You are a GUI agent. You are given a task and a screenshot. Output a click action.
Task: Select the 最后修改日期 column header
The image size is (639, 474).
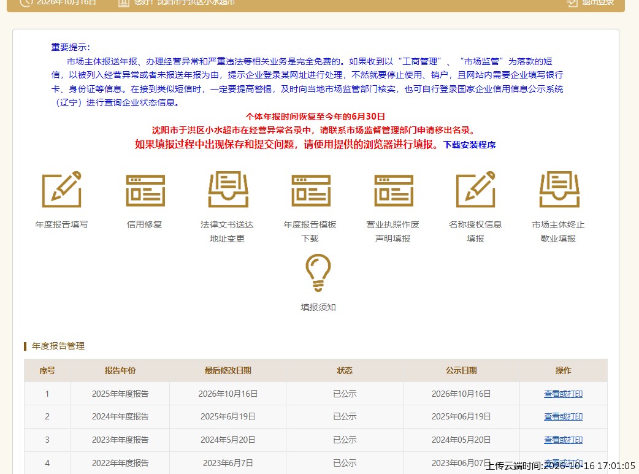[x=228, y=370]
